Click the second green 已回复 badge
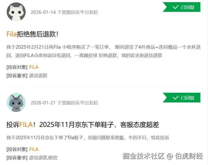 pos(182,98)
